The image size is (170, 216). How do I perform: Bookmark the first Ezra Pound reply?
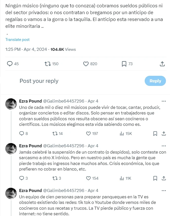tap(155, 133)
